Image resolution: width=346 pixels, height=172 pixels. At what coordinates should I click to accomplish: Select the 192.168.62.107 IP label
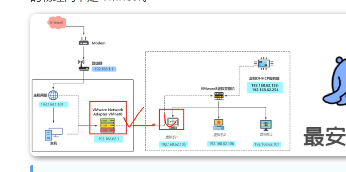pos(267,145)
